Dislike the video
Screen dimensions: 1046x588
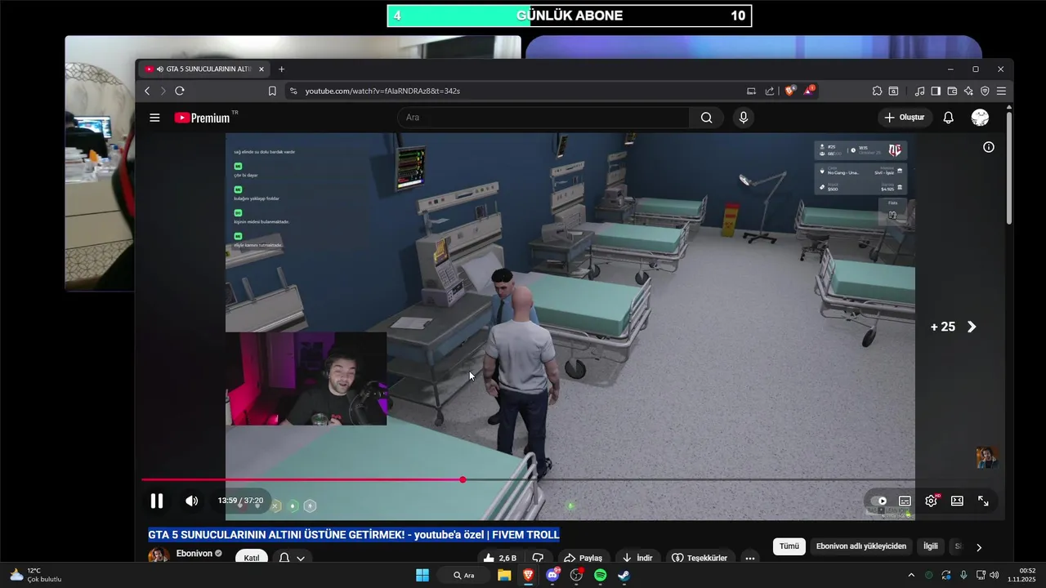(x=538, y=558)
